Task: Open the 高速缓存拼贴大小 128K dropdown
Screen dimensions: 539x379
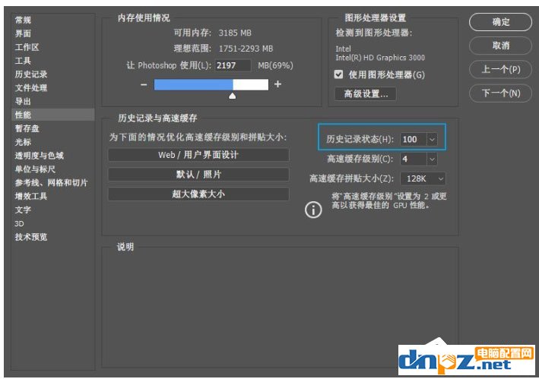Action: (423, 178)
